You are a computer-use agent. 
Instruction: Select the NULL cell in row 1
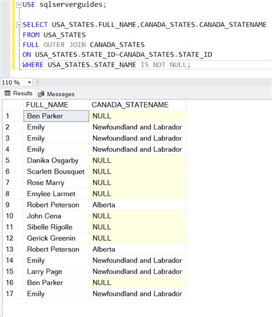coord(137,116)
